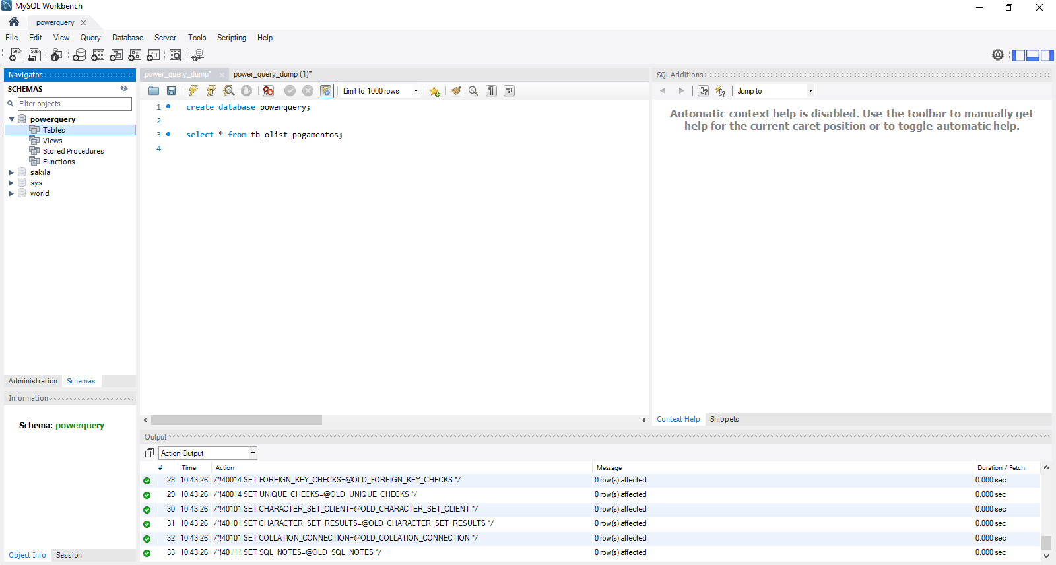
Task: Copy output entries icon
Action: point(149,453)
